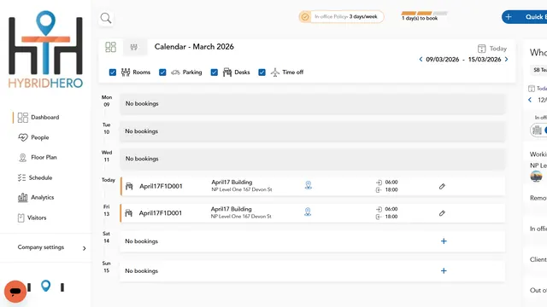Show map location for Friday's booking
Image resolution: width=547 pixels, height=307 pixels.
point(308,212)
